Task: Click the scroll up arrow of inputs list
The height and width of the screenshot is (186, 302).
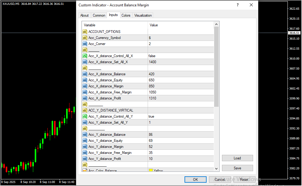Action: pos(216,24)
